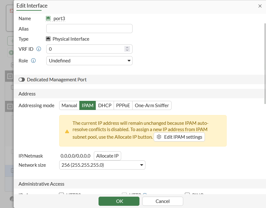Cancel the interface edit
The image size is (266, 208).
point(162,201)
